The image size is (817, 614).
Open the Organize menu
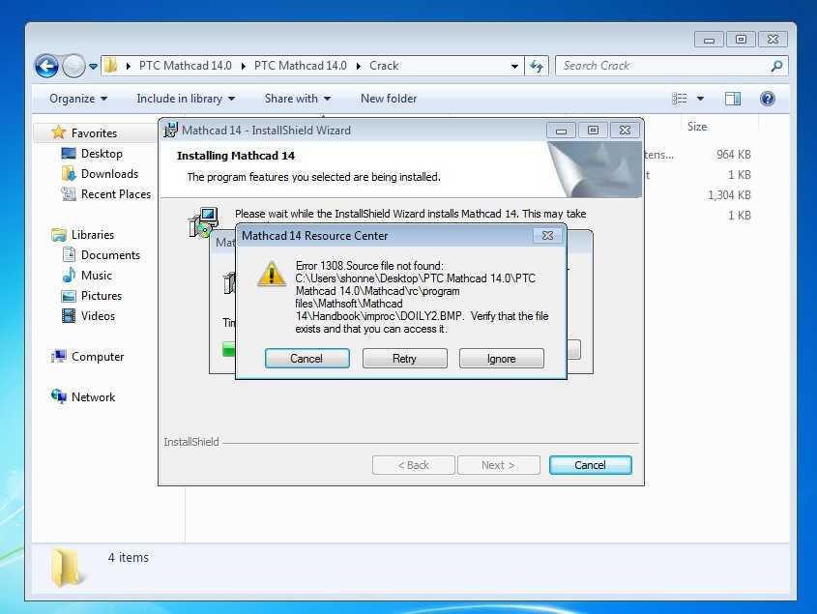78,99
